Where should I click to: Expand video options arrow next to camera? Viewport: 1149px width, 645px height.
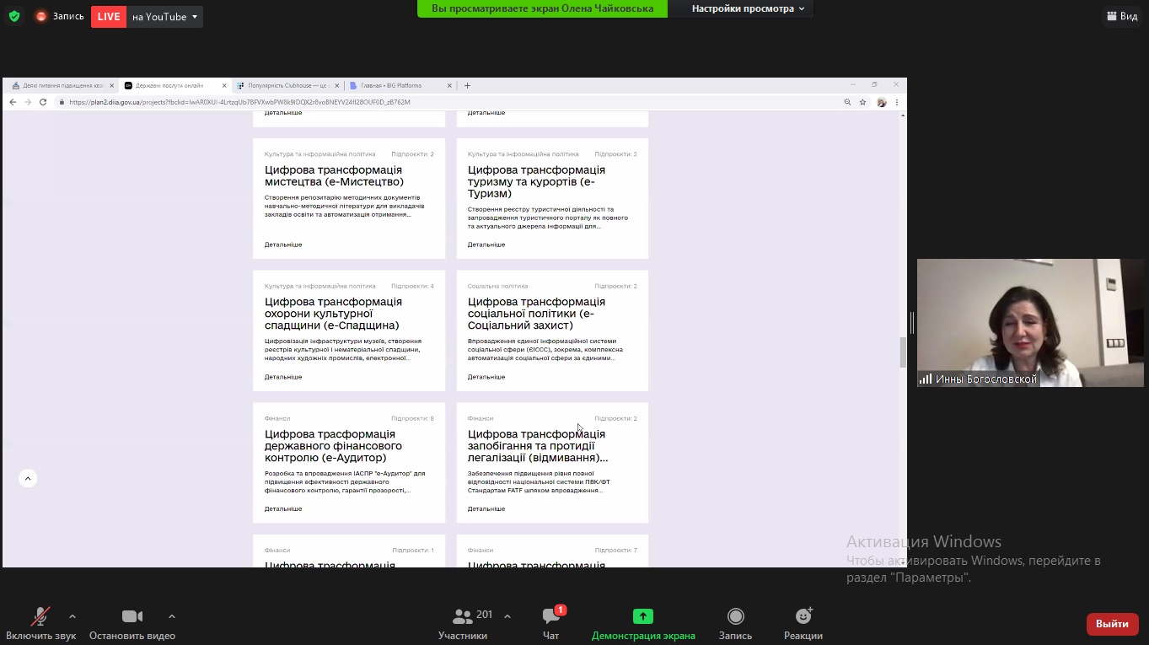click(172, 616)
